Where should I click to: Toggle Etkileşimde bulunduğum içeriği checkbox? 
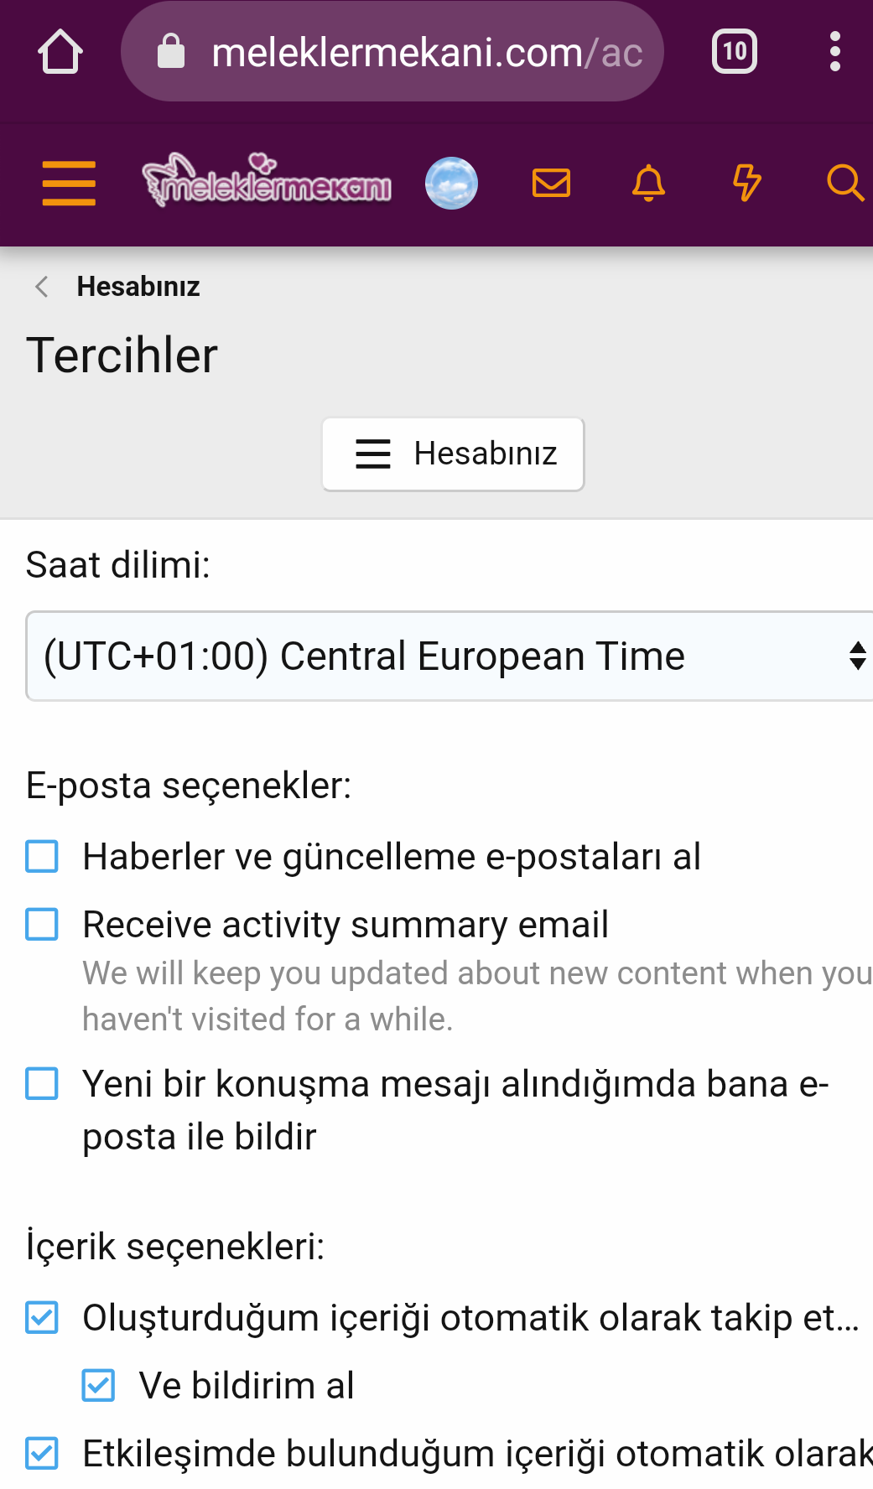42,1453
